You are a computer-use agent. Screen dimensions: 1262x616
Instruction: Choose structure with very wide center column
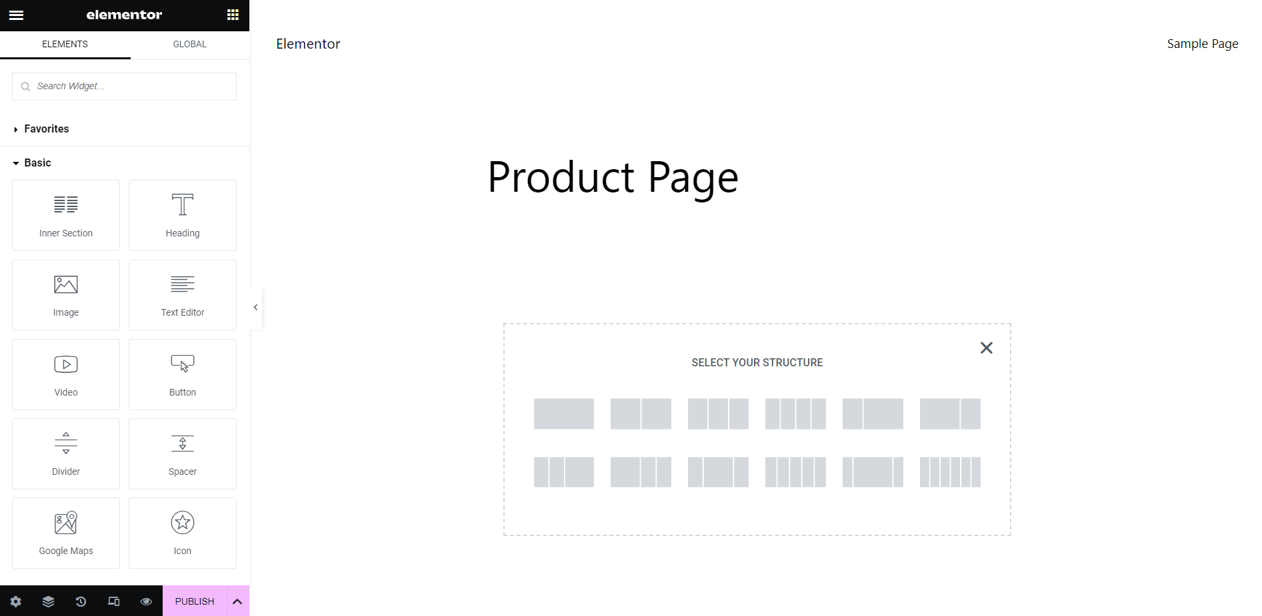[x=873, y=472]
